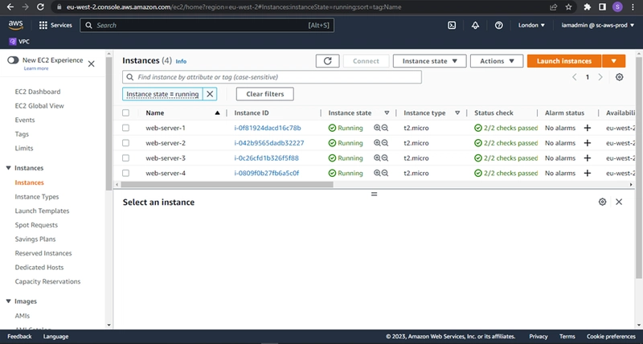Image resolution: width=643 pixels, height=344 pixels.
Task: Open notifications bell
Action: 475,26
